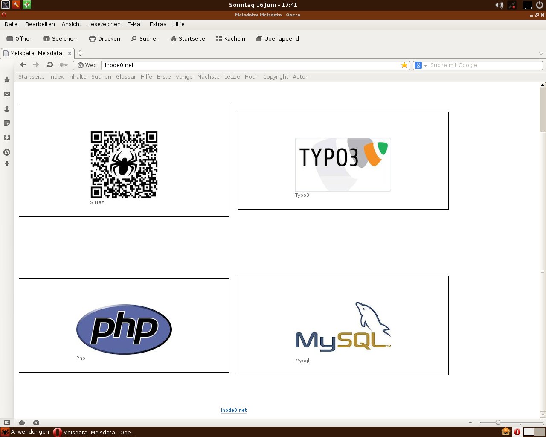Open the Downloads panel in the sidebar

coord(7,138)
